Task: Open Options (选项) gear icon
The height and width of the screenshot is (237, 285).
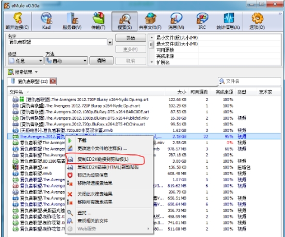Action: click(x=257, y=21)
